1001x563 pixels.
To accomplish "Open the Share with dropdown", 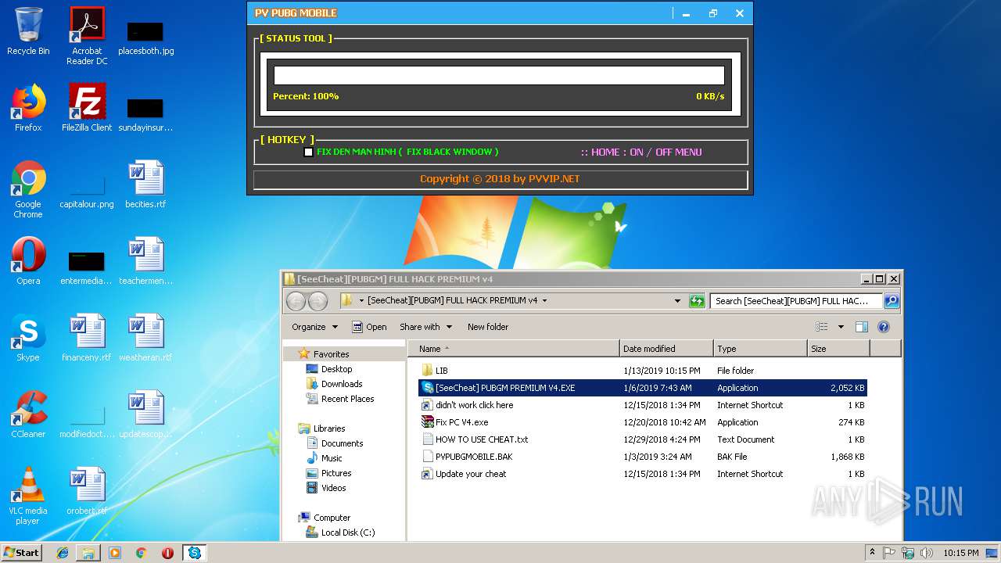I will pos(425,327).
